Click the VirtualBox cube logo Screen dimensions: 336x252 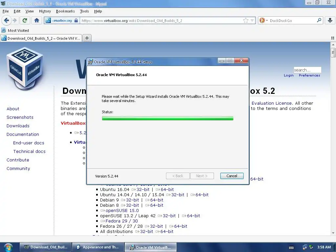tap(25, 69)
